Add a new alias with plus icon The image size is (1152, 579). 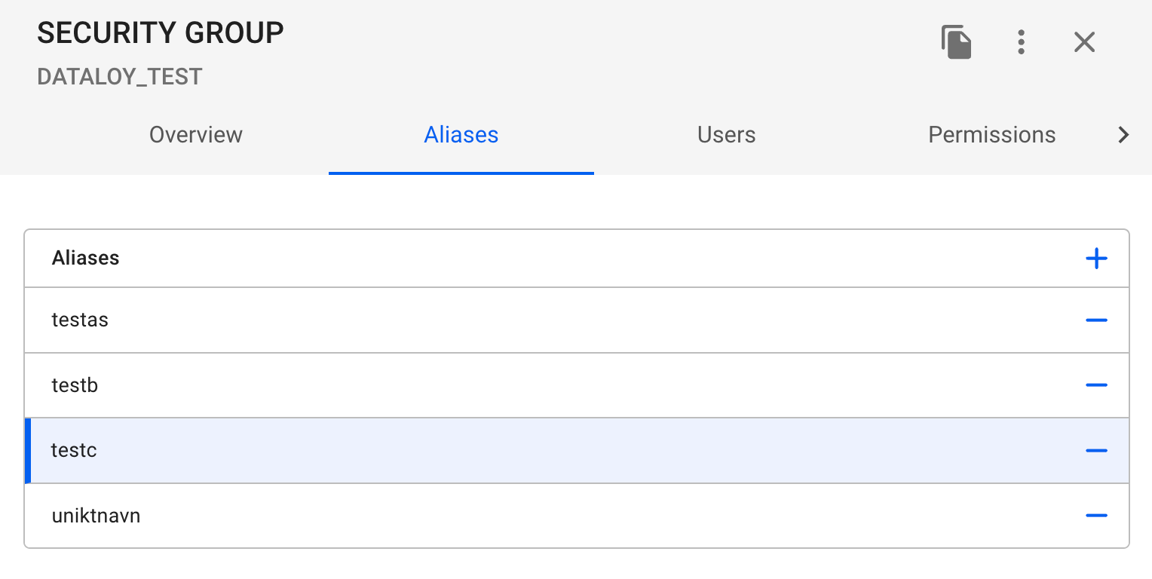[x=1096, y=259]
